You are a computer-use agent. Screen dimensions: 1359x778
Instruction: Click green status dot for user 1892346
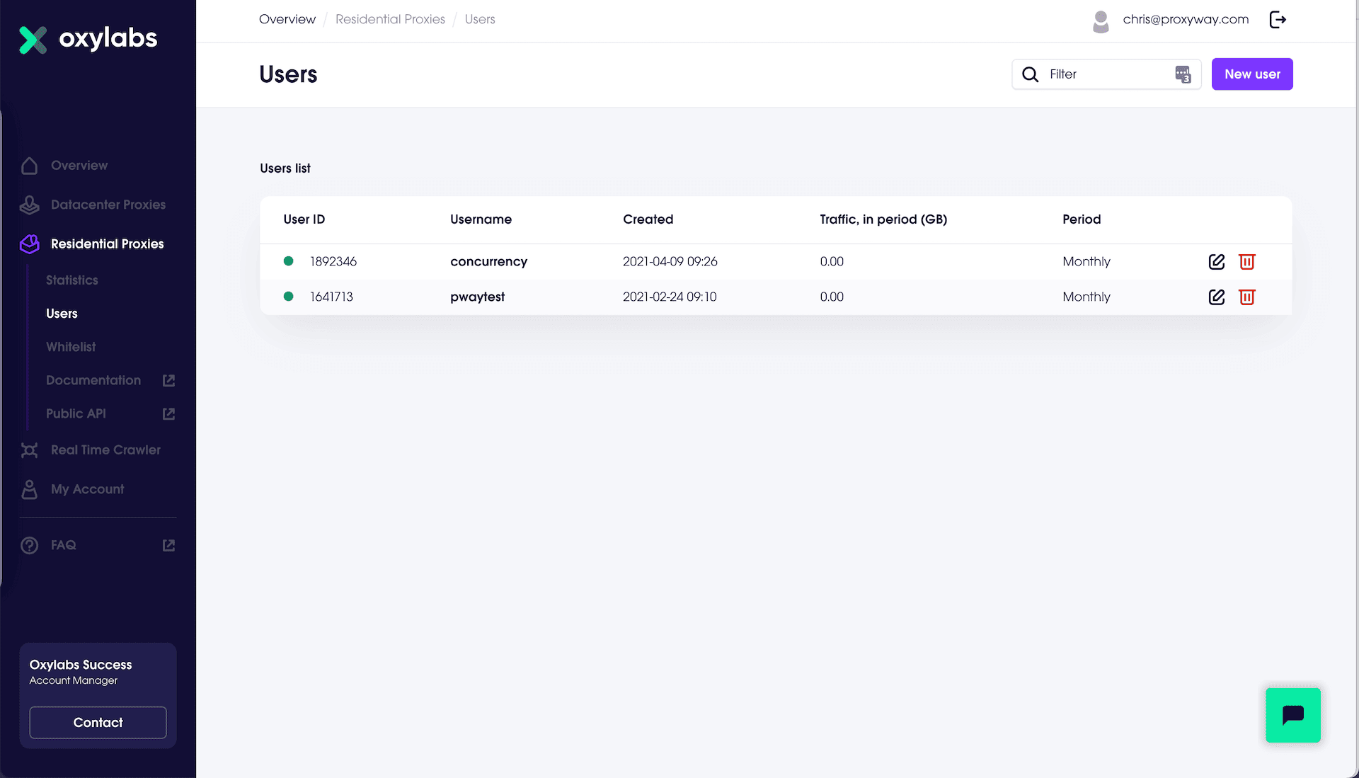[x=288, y=261]
